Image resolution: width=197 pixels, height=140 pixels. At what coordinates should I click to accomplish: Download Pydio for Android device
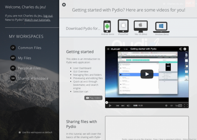pos(107,27)
